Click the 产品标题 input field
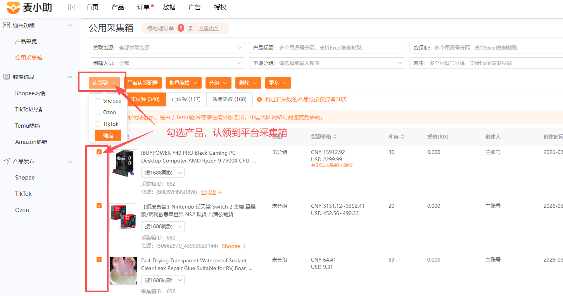The height and width of the screenshot is (296, 563). (327, 48)
